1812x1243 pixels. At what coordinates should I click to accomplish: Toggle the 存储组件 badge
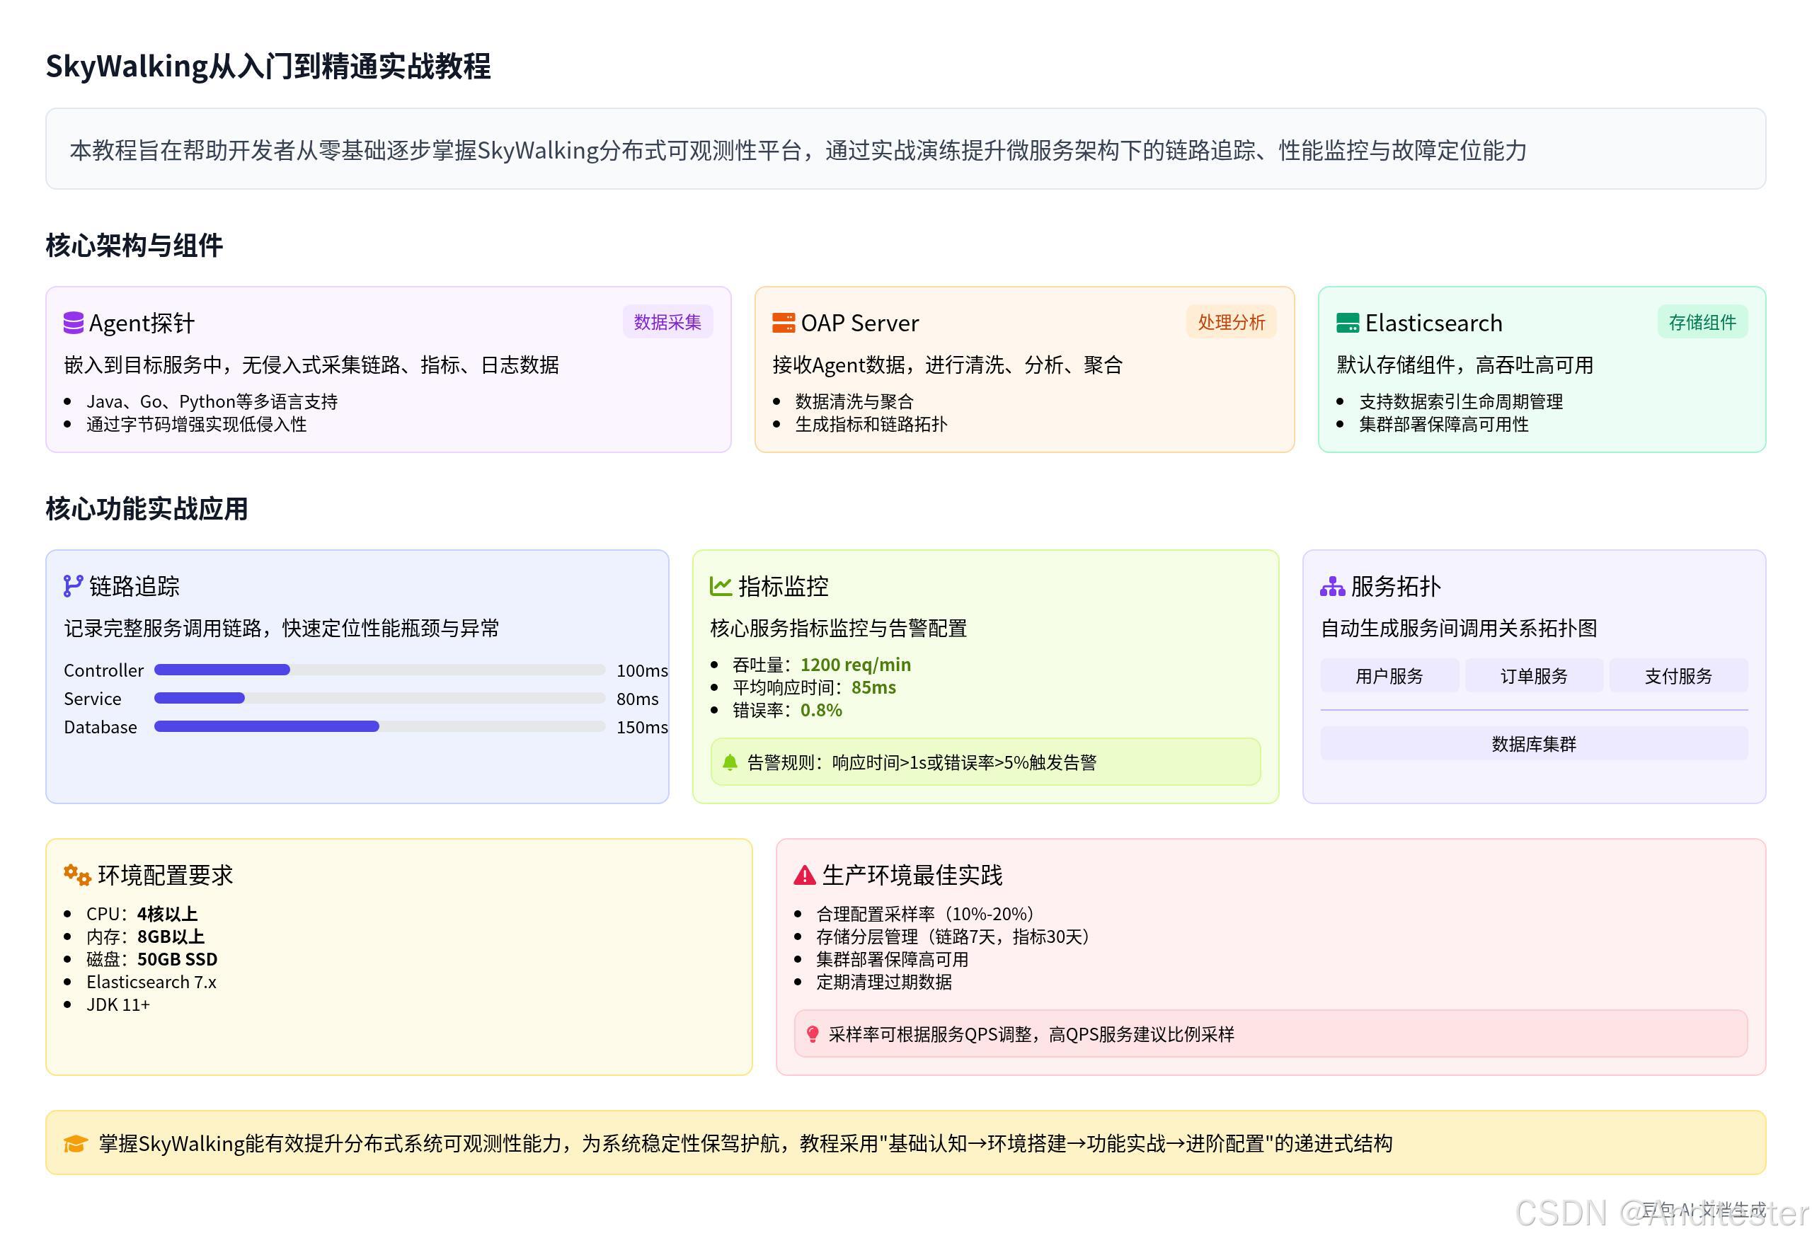(x=1703, y=321)
